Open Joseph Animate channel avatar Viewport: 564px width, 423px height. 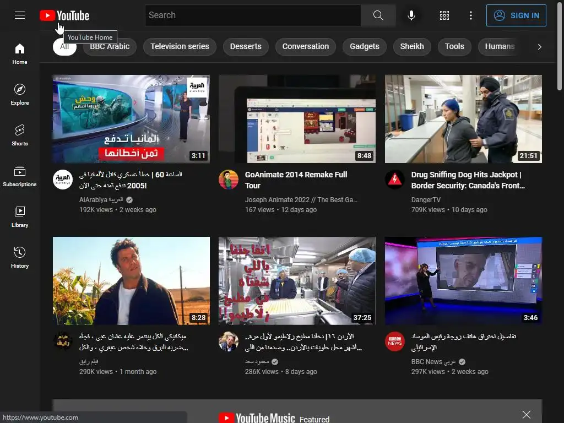(229, 180)
